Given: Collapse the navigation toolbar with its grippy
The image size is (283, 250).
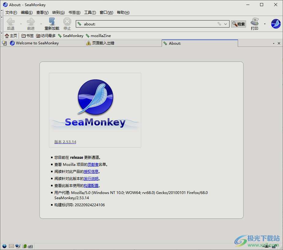Looking at the screenshot, I should tap(2, 24).
